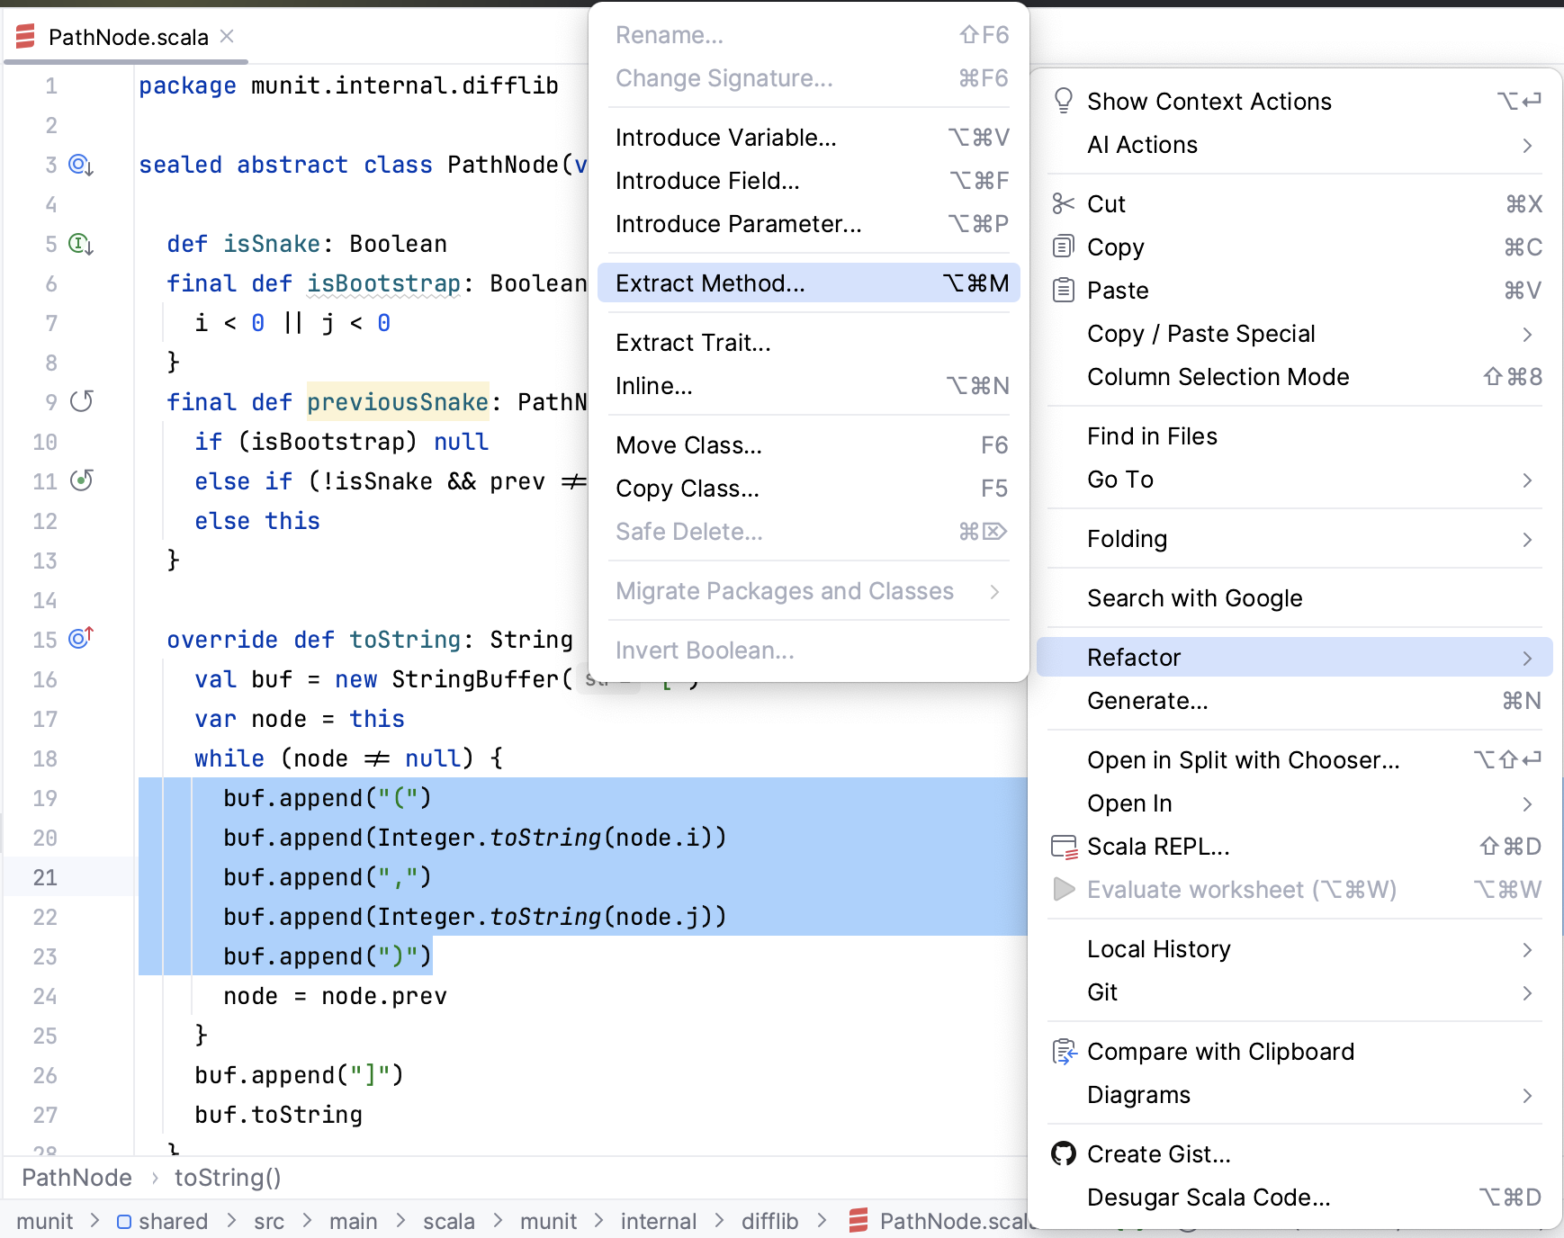This screenshot has height=1238, width=1564.
Task: Close the PathNode.scala tab
Action: click(x=228, y=36)
